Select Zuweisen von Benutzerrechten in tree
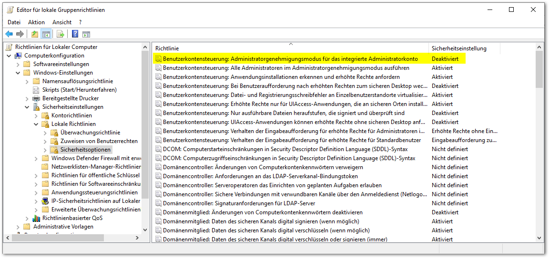The height and width of the screenshot is (258, 549). 99,141
